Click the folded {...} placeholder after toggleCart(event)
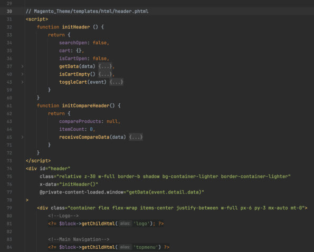 (116, 82)
